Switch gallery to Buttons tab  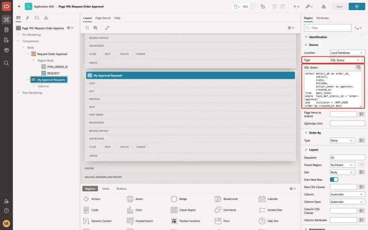121,189
